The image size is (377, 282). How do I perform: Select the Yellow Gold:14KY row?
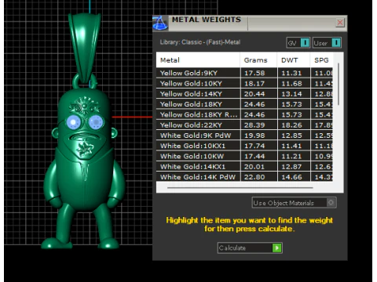[244, 94]
